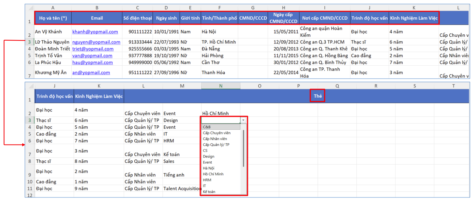Click the "Thẻ" header cell
The width and height of the screenshot is (475, 201).
point(318,96)
